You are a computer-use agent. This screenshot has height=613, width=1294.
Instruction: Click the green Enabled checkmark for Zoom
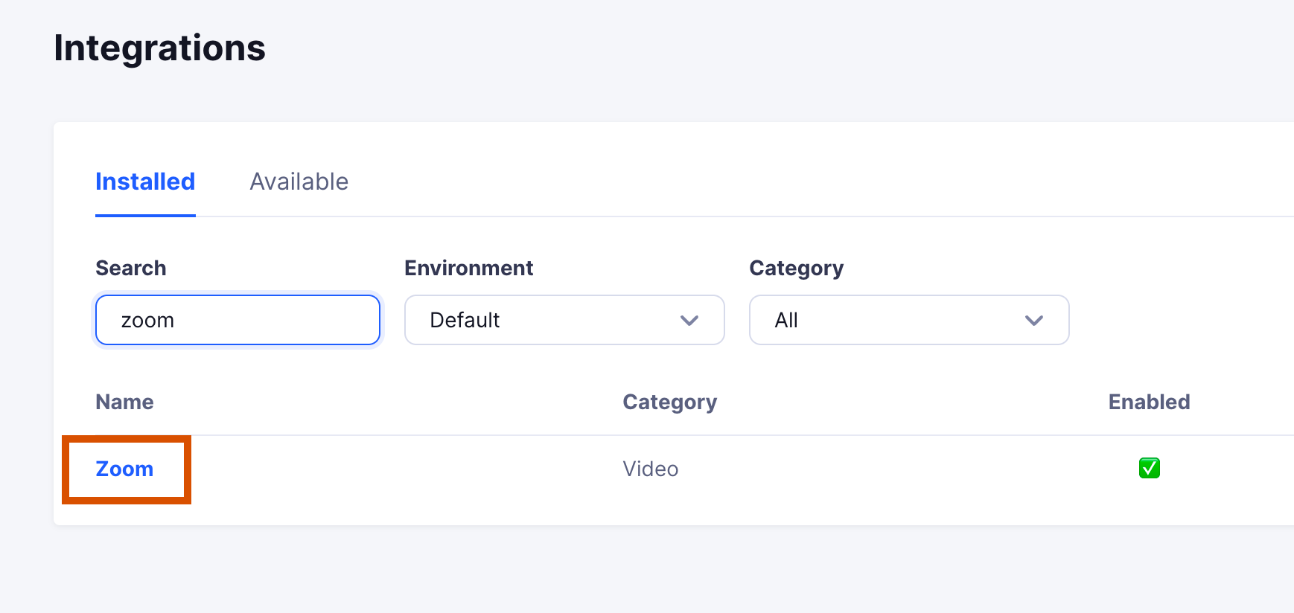point(1150,468)
